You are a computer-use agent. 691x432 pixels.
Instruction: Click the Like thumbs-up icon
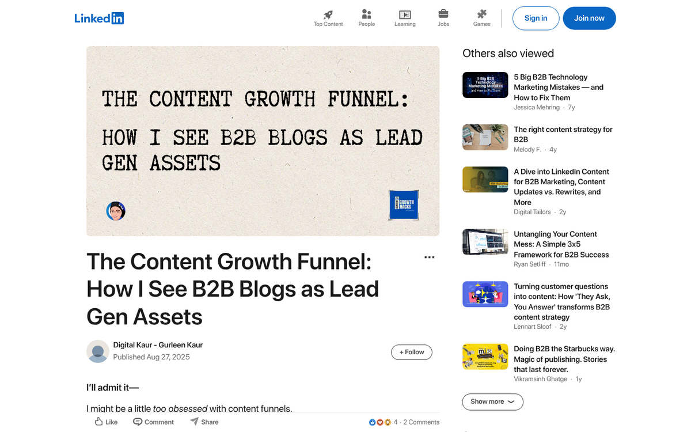pos(98,422)
